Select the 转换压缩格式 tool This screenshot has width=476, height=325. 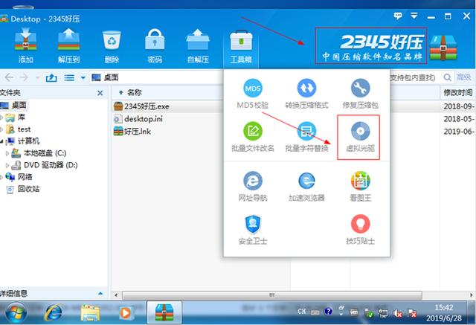307,94
